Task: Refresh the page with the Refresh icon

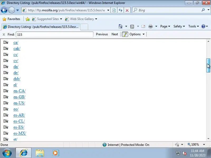Action: pos(121,10)
